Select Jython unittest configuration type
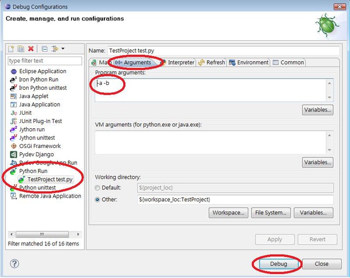The width and height of the screenshot is (350, 278). [37, 138]
